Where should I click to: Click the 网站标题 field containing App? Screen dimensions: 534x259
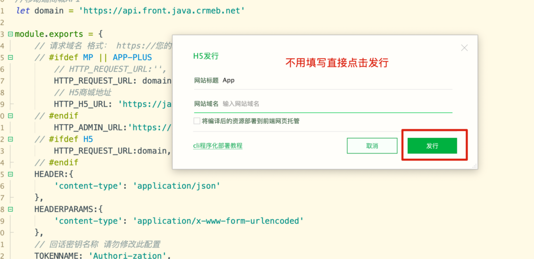click(337, 81)
